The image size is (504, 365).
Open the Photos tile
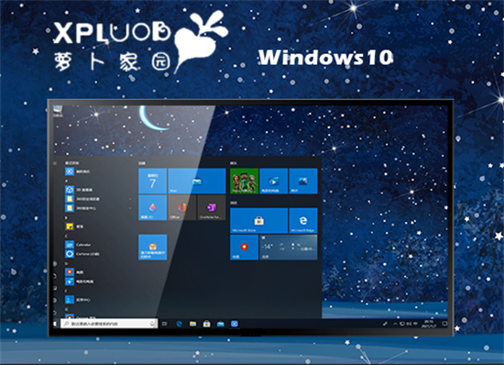pos(303,181)
